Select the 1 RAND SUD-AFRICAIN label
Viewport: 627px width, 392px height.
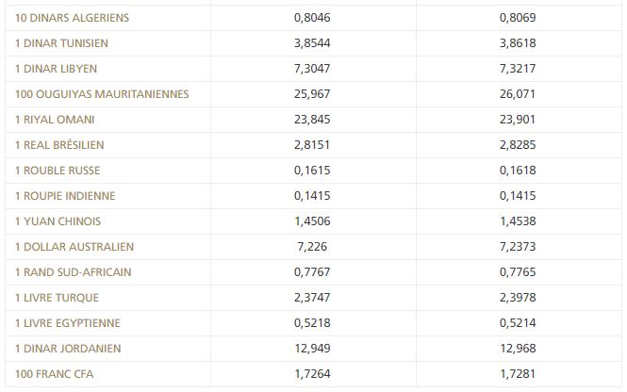pos(73,272)
